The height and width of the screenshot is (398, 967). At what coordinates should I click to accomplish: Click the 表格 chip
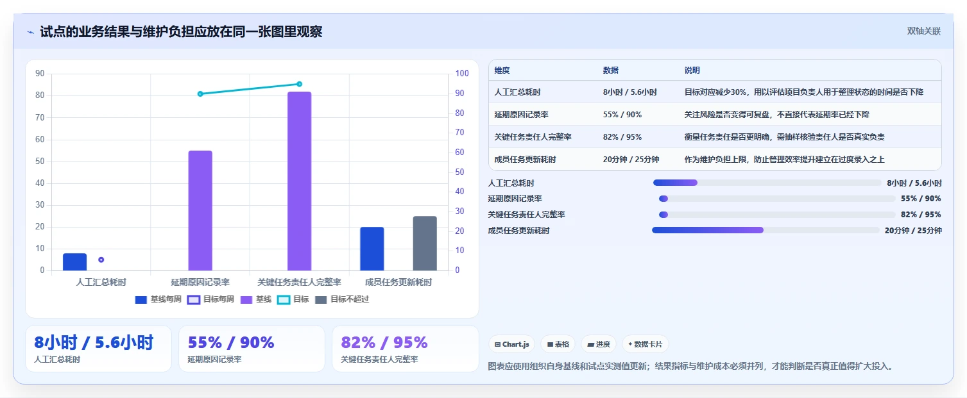pos(558,344)
